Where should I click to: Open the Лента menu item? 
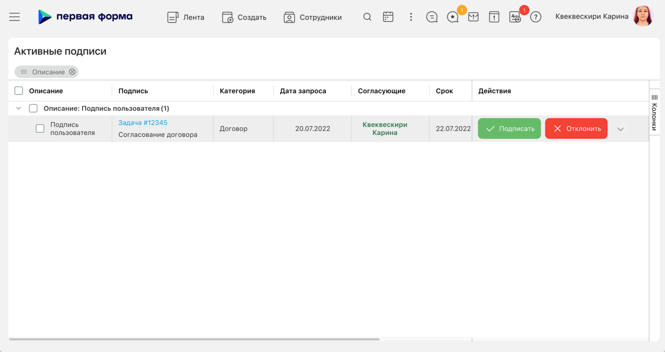[x=186, y=17]
